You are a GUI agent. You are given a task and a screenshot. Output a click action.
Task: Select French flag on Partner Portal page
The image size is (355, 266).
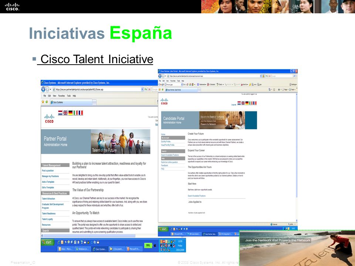click(x=81, y=113)
